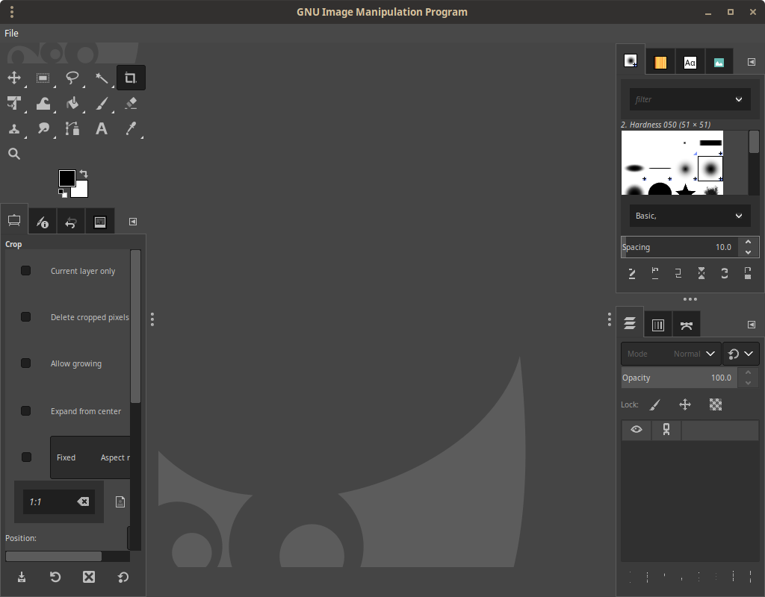Open the Basic brush tag dropdown

point(690,216)
